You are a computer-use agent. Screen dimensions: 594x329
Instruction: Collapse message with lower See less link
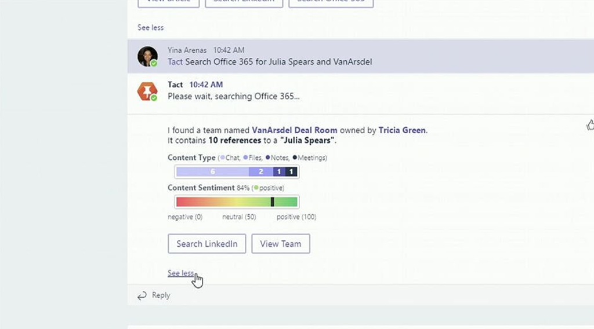[181, 273]
